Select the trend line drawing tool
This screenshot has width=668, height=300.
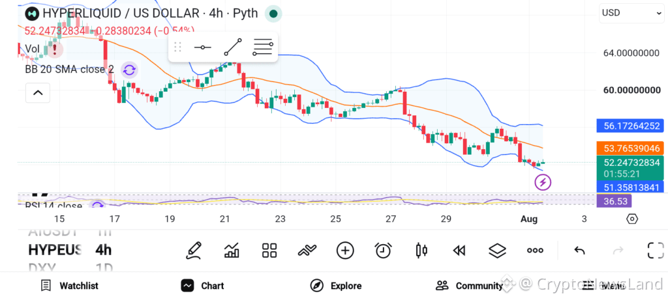tap(233, 47)
